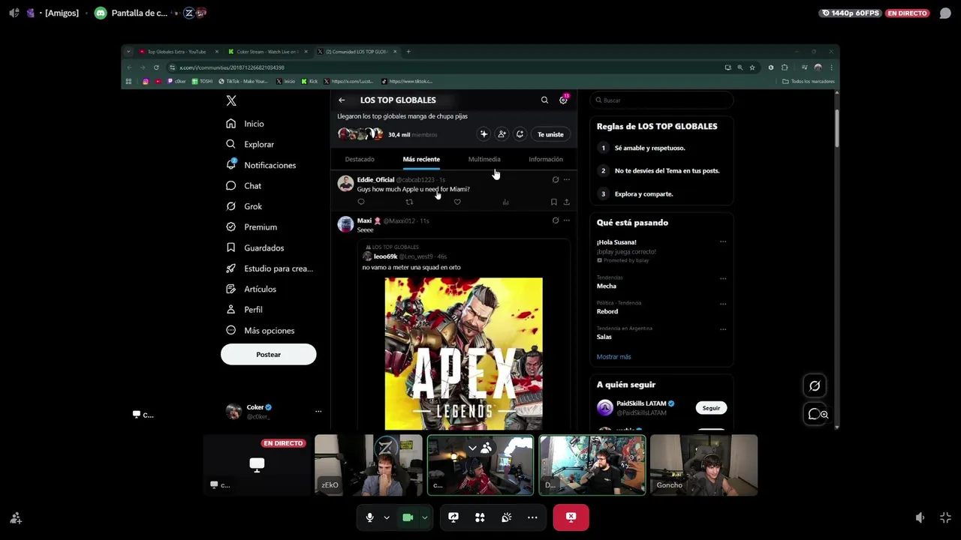Select Goncho's video tile
The width and height of the screenshot is (961, 540).
[703, 465]
